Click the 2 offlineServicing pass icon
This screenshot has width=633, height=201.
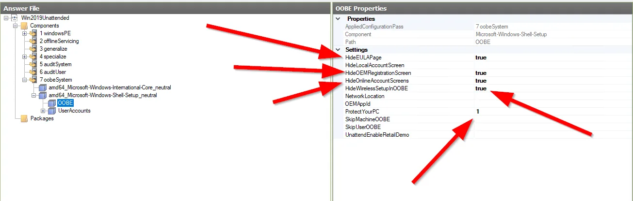(x=33, y=41)
